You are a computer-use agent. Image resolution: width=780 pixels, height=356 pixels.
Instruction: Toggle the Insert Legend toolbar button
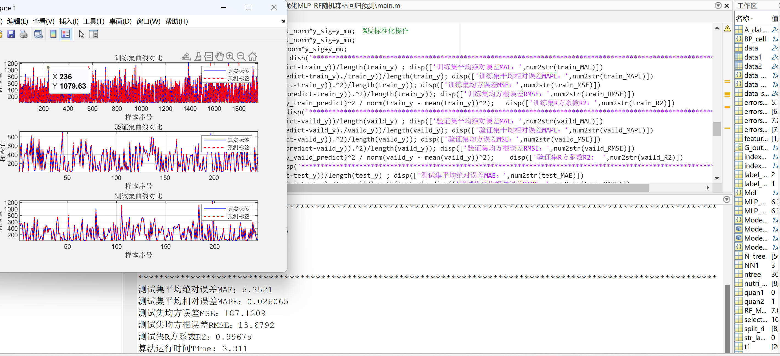pos(66,34)
